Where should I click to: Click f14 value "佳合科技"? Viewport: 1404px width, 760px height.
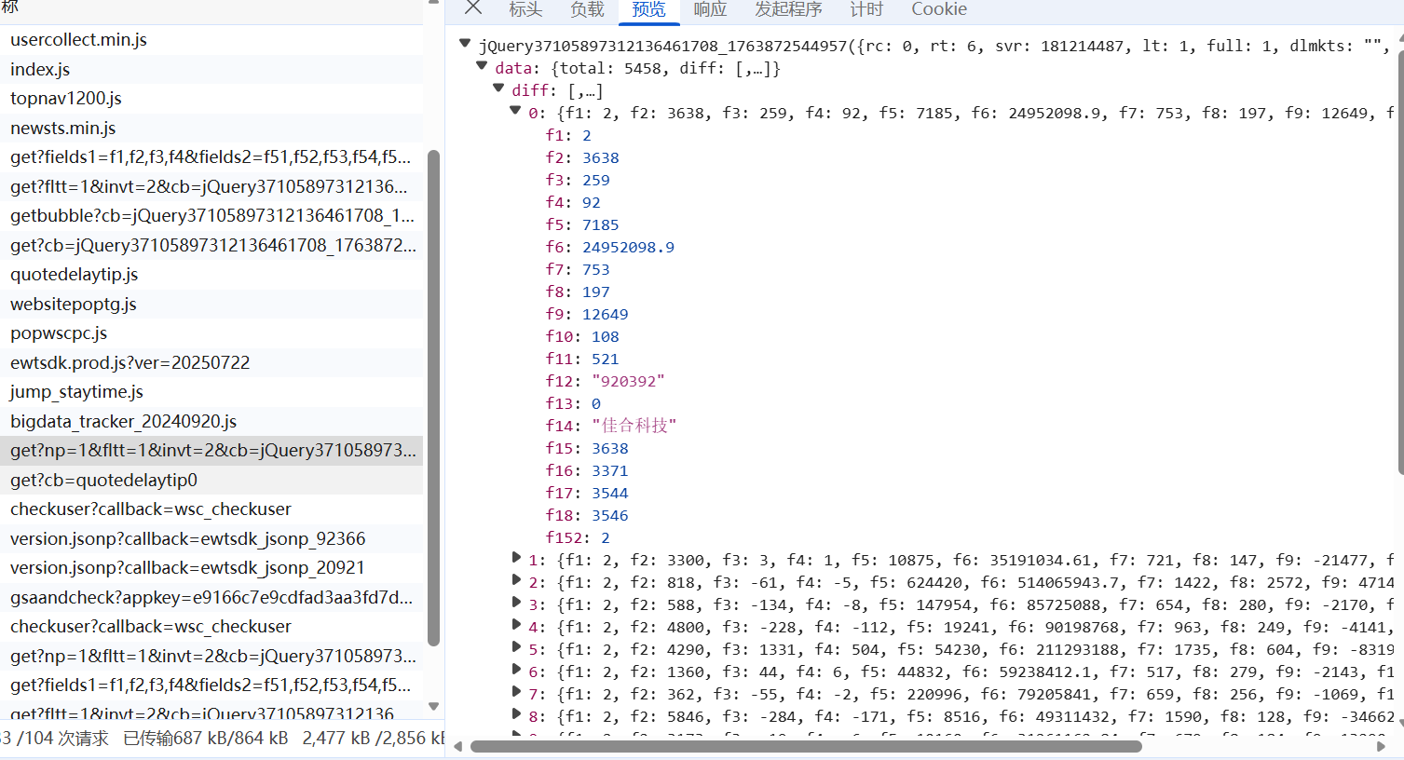click(634, 426)
